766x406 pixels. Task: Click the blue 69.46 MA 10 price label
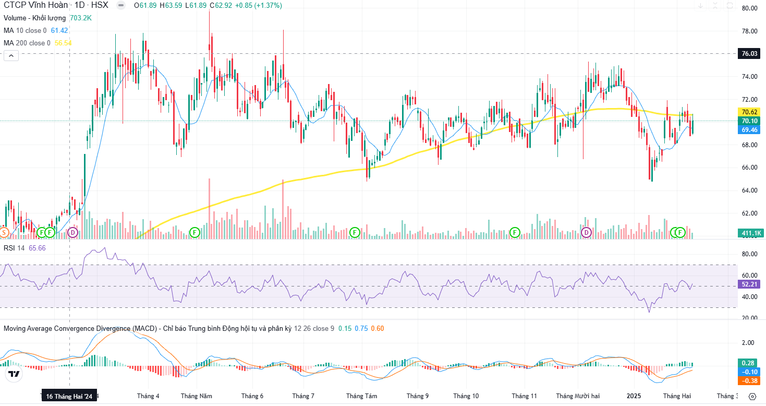749,130
